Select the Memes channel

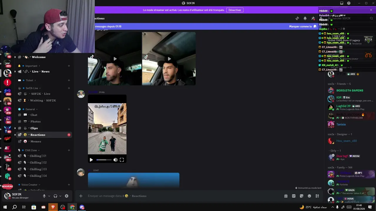(x=44, y=142)
